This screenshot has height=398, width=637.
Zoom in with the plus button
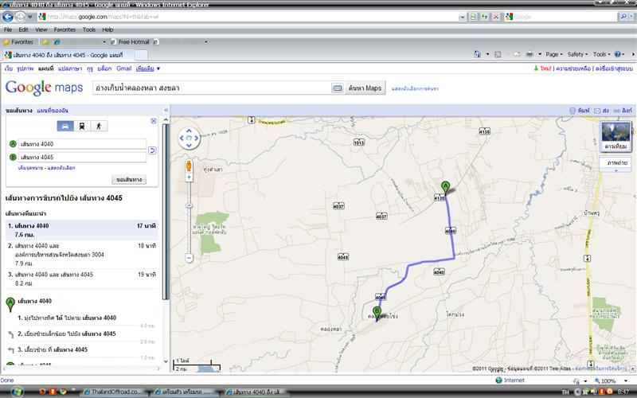click(189, 178)
